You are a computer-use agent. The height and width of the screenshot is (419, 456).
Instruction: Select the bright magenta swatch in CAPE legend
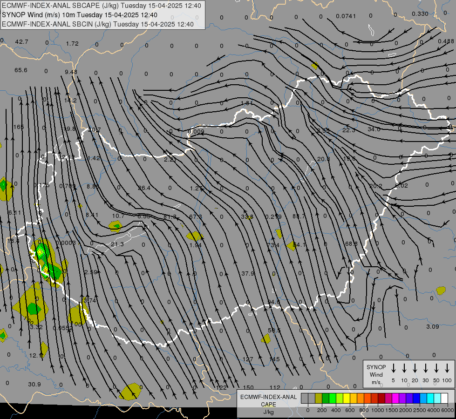(x=395, y=398)
